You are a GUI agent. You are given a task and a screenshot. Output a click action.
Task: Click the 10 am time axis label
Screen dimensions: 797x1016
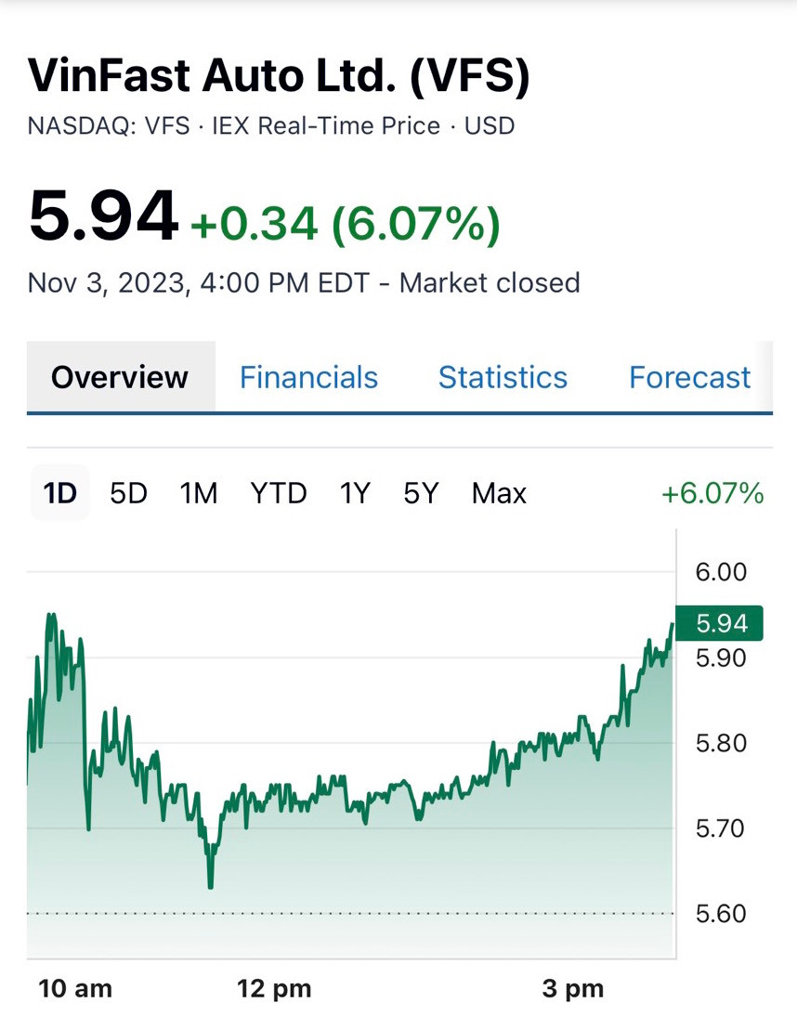pos(75,988)
